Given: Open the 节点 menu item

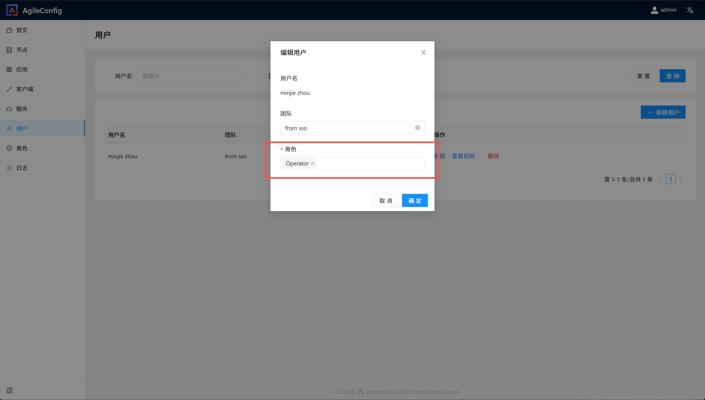Looking at the screenshot, I should 21,50.
